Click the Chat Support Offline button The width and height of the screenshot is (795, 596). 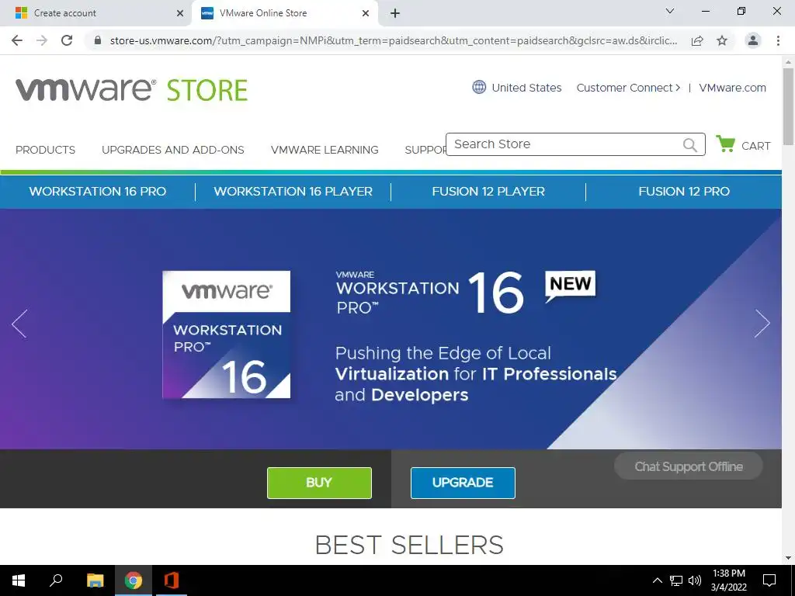[689, 466]
